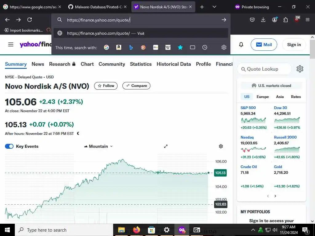Screen dimensions: 315x236
Task: Select the Rates markets tab
Action: pyautogui.click(x=296, y=97)
